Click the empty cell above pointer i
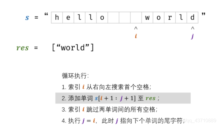 click(136, 17)
